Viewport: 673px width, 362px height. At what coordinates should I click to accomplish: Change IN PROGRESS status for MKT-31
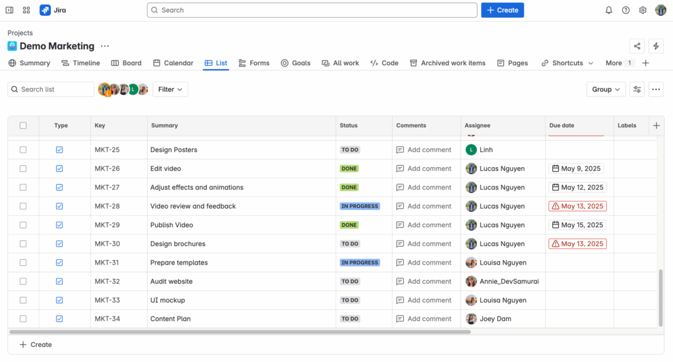point(360,263)
